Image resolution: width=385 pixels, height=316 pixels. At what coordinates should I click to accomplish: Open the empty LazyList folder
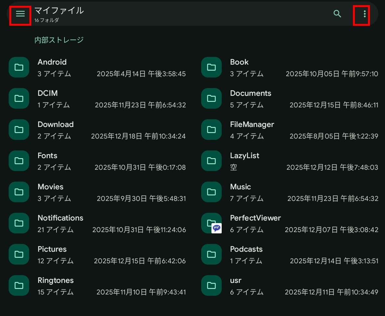click(244, 156)
